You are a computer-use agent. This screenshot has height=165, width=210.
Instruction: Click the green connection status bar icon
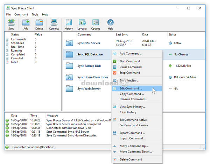coord(7,147)
